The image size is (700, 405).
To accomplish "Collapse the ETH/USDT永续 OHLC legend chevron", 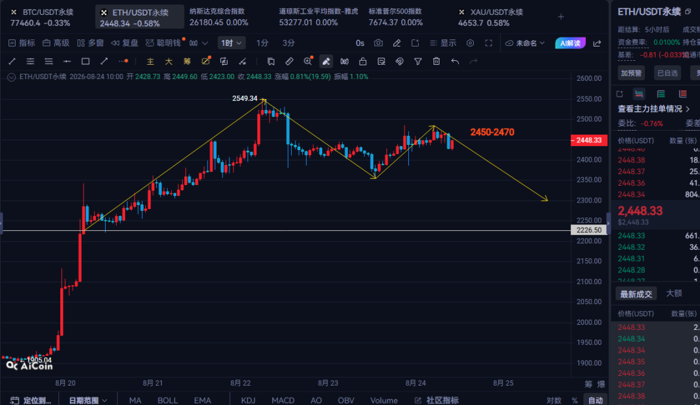I will [x=12, y=77].
